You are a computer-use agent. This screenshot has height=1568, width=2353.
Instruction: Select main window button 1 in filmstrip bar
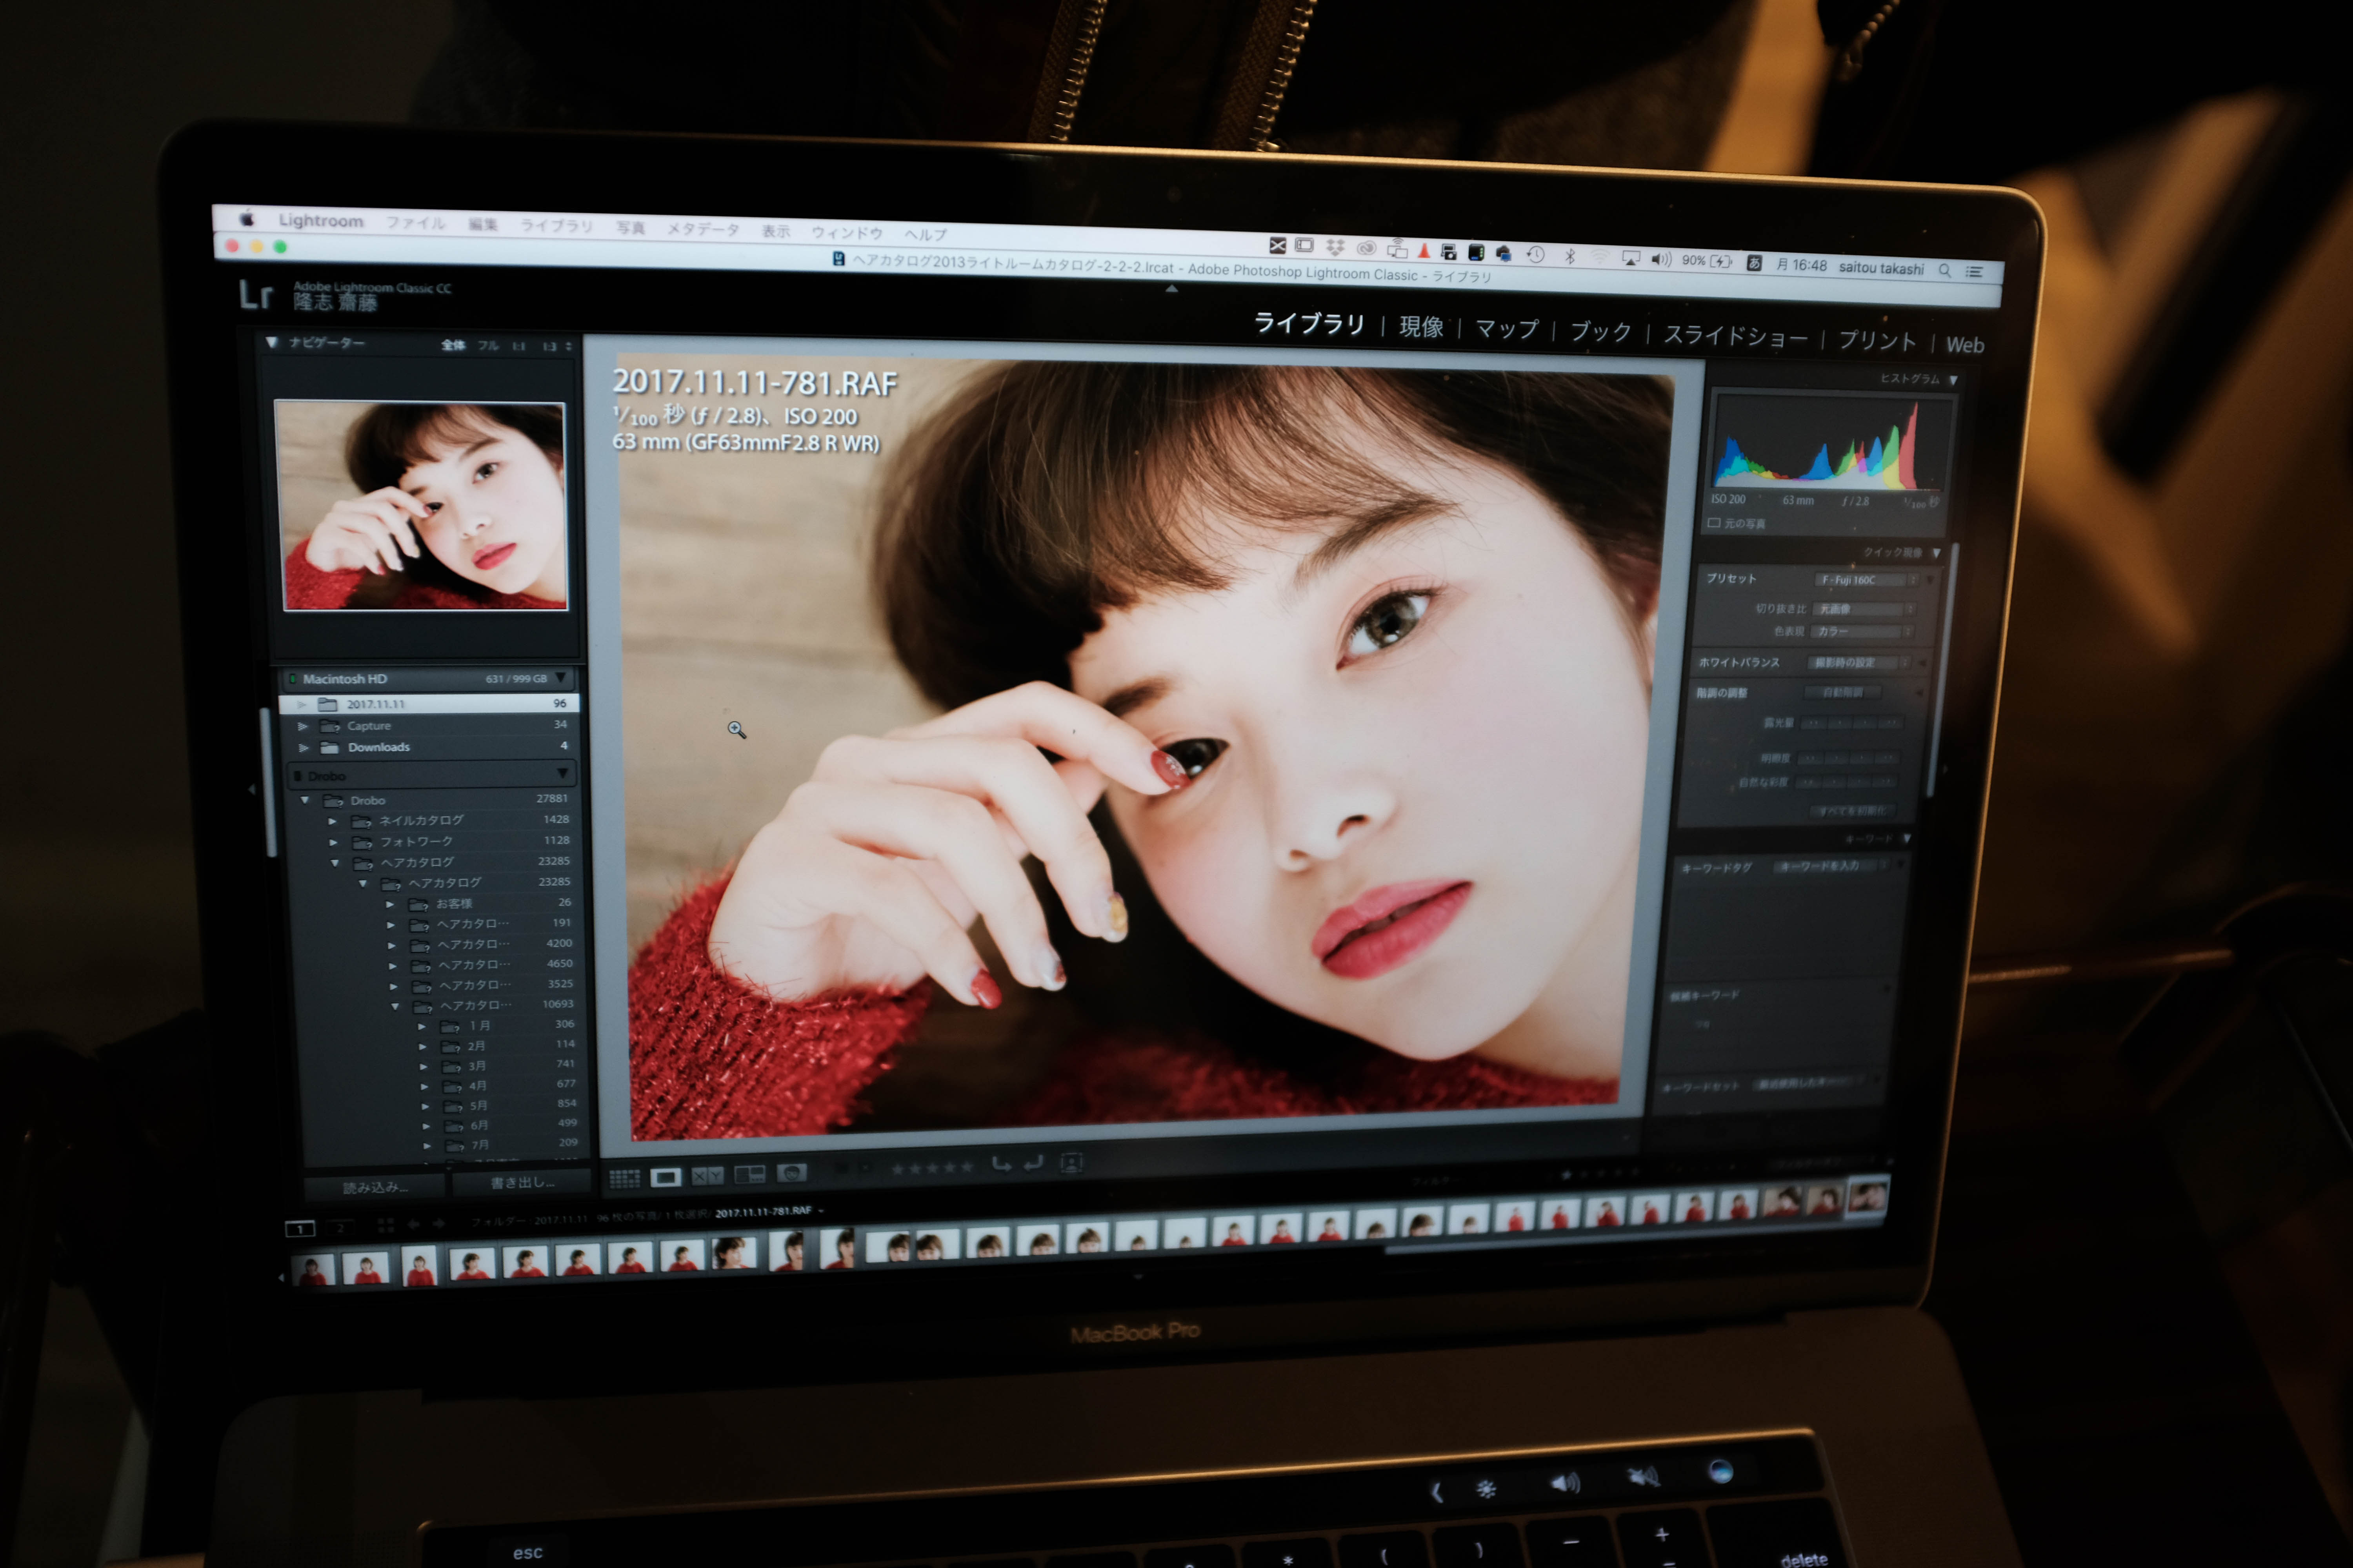[300, 1229]
